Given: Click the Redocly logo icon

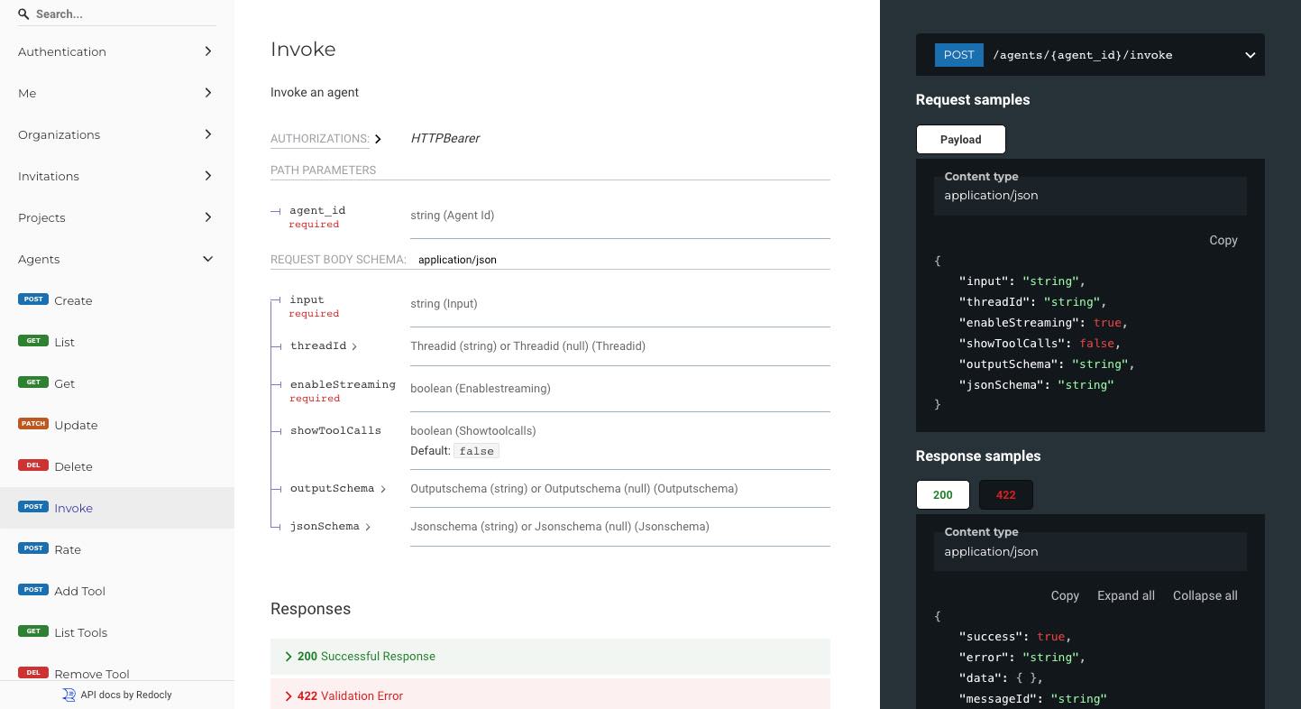Looking at the screenshot, I should pyautogui.click(x=69, y=695).
